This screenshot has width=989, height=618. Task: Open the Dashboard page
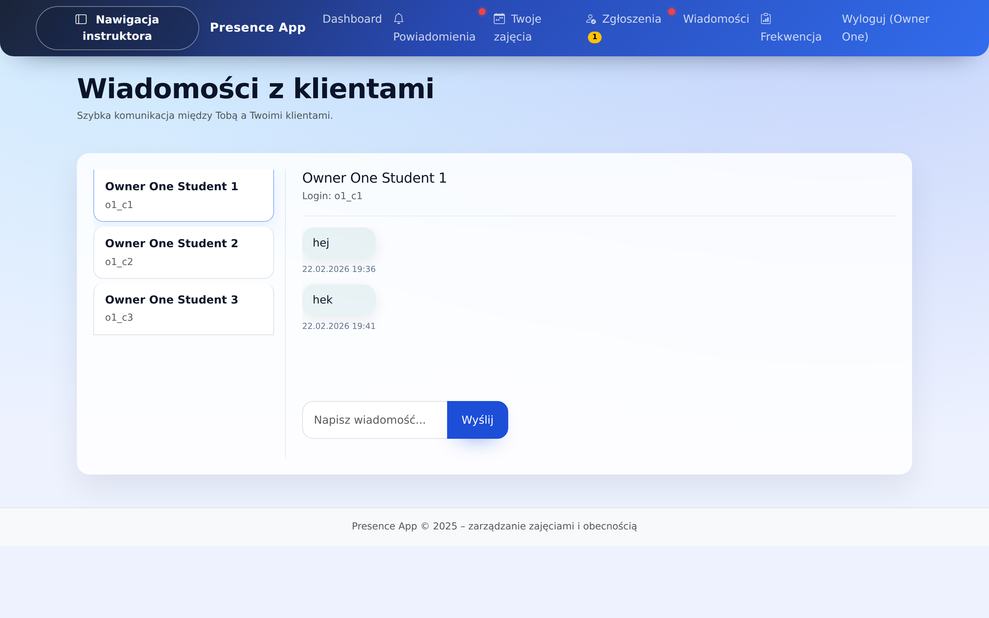tap(352, 19)
